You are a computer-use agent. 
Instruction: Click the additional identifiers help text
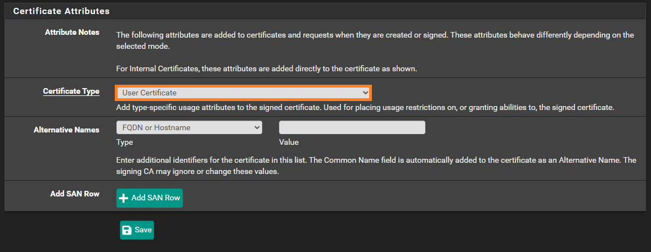(x=376, y=166)
